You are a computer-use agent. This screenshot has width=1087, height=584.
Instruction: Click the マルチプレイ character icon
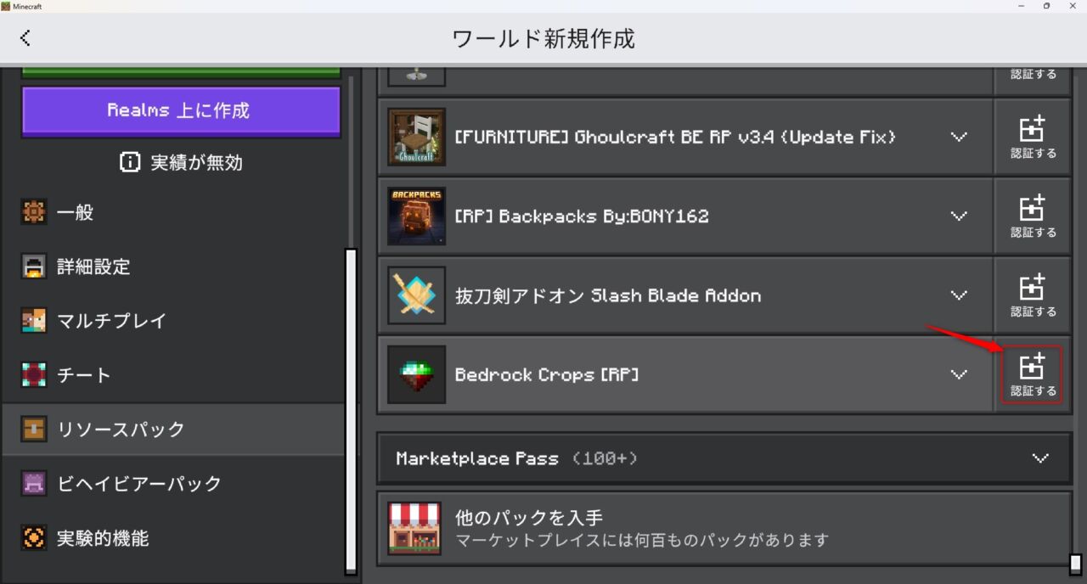pyautogui.click(x=33, y=321)
